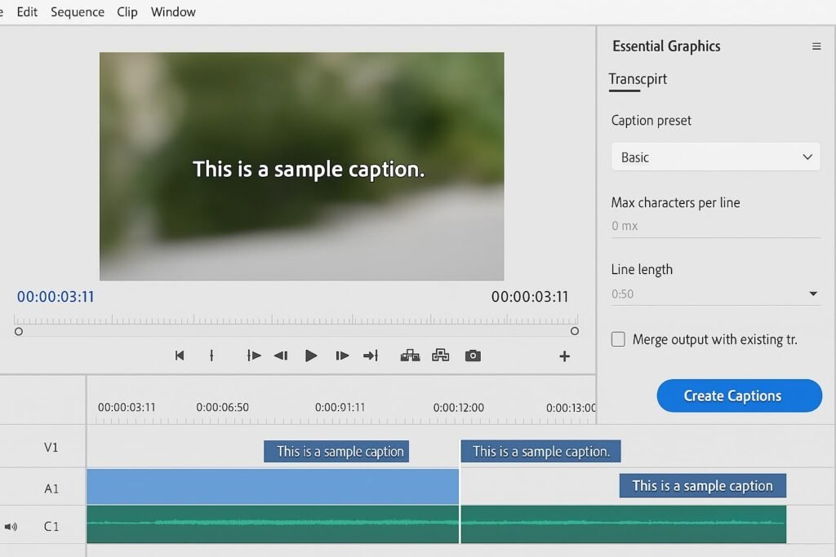The width and height of the screenshot is (836, 557).
Task: Click the speaker icon beside track C1
Action: click(11, 527)
